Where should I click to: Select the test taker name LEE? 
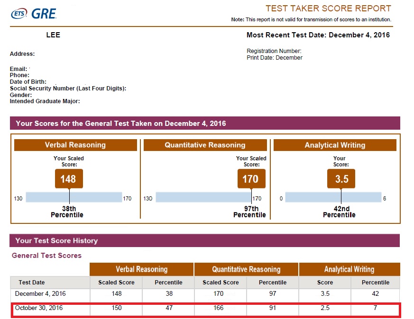coord(53,35)
